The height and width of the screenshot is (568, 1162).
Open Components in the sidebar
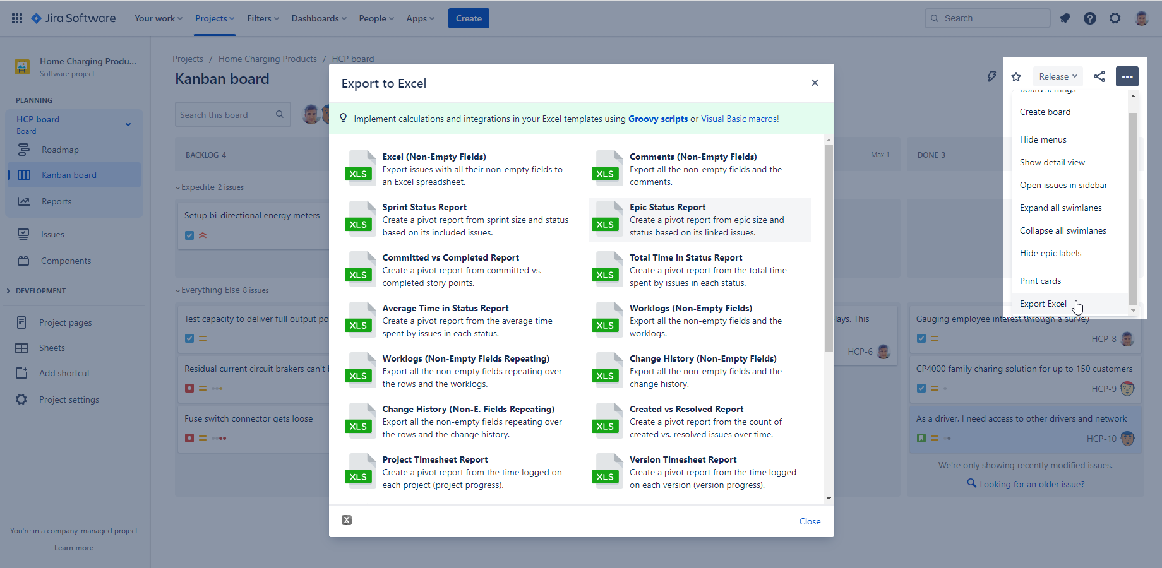[x=75, y=261]
